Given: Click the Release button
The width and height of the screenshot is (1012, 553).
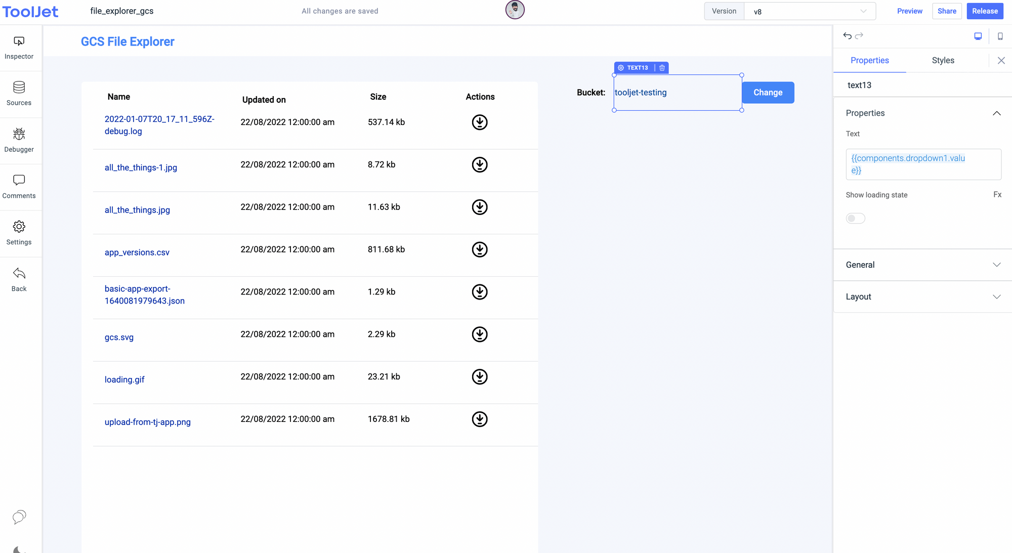Looking at the screenshot, I should coord(984,11).
